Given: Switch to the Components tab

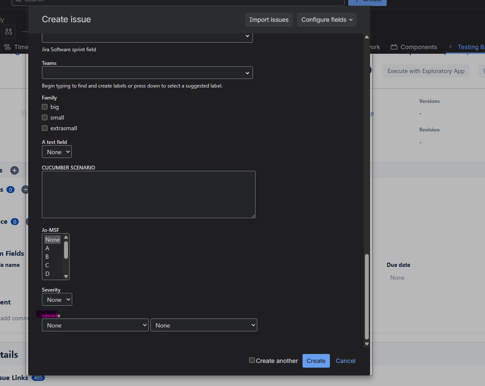Looking at the screenshot, I should [x=418, y=47].
